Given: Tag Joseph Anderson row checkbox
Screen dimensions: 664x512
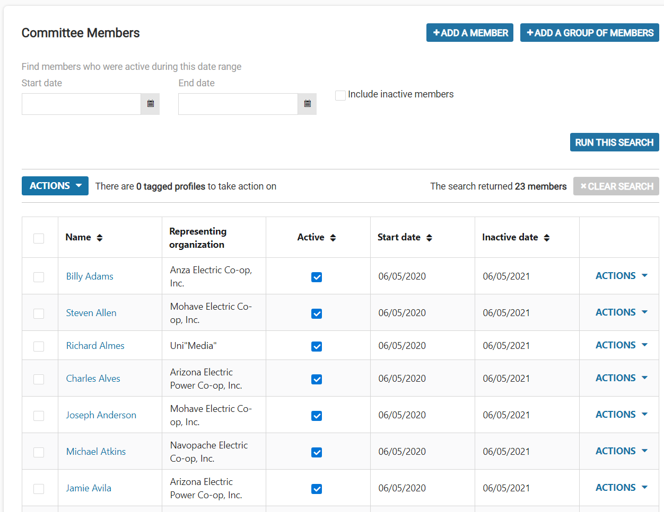Looking at the screenshot, I should click(x=39, y=416).
